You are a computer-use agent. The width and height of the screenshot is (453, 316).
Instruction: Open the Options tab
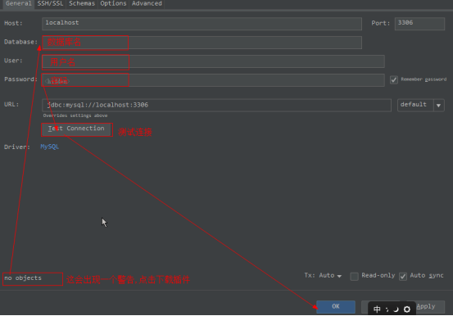(113, 4)
